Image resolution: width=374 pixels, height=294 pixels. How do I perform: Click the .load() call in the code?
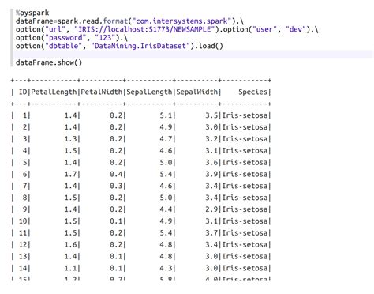[x=208, y=46]
